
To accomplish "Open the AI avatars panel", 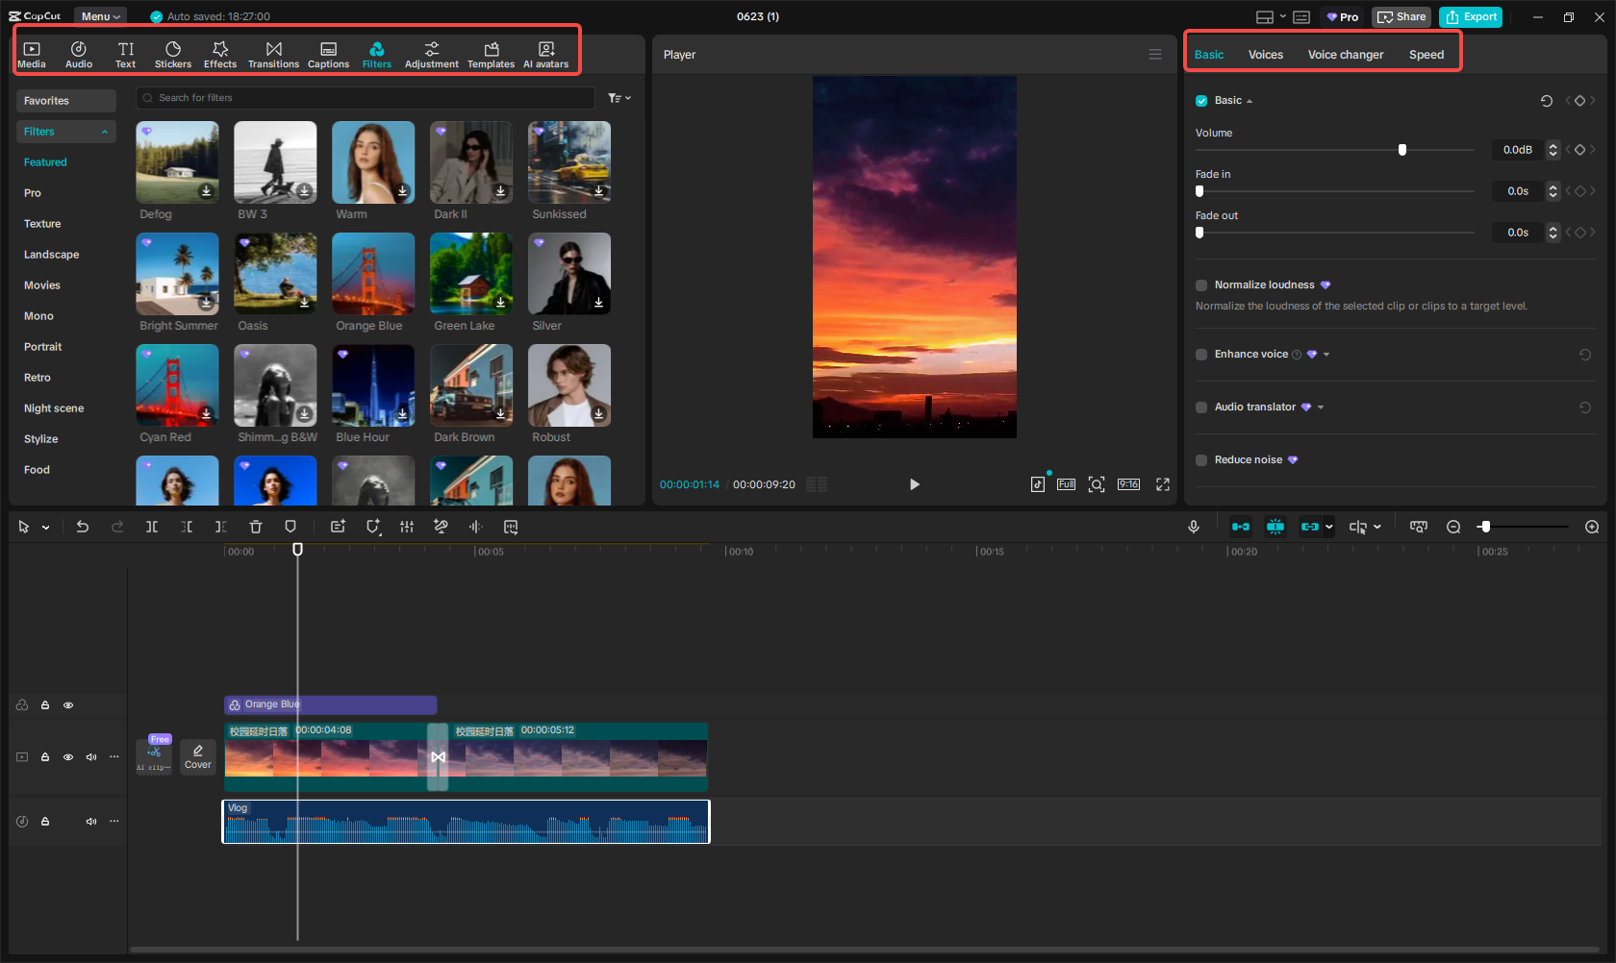I will click(546, 52).
